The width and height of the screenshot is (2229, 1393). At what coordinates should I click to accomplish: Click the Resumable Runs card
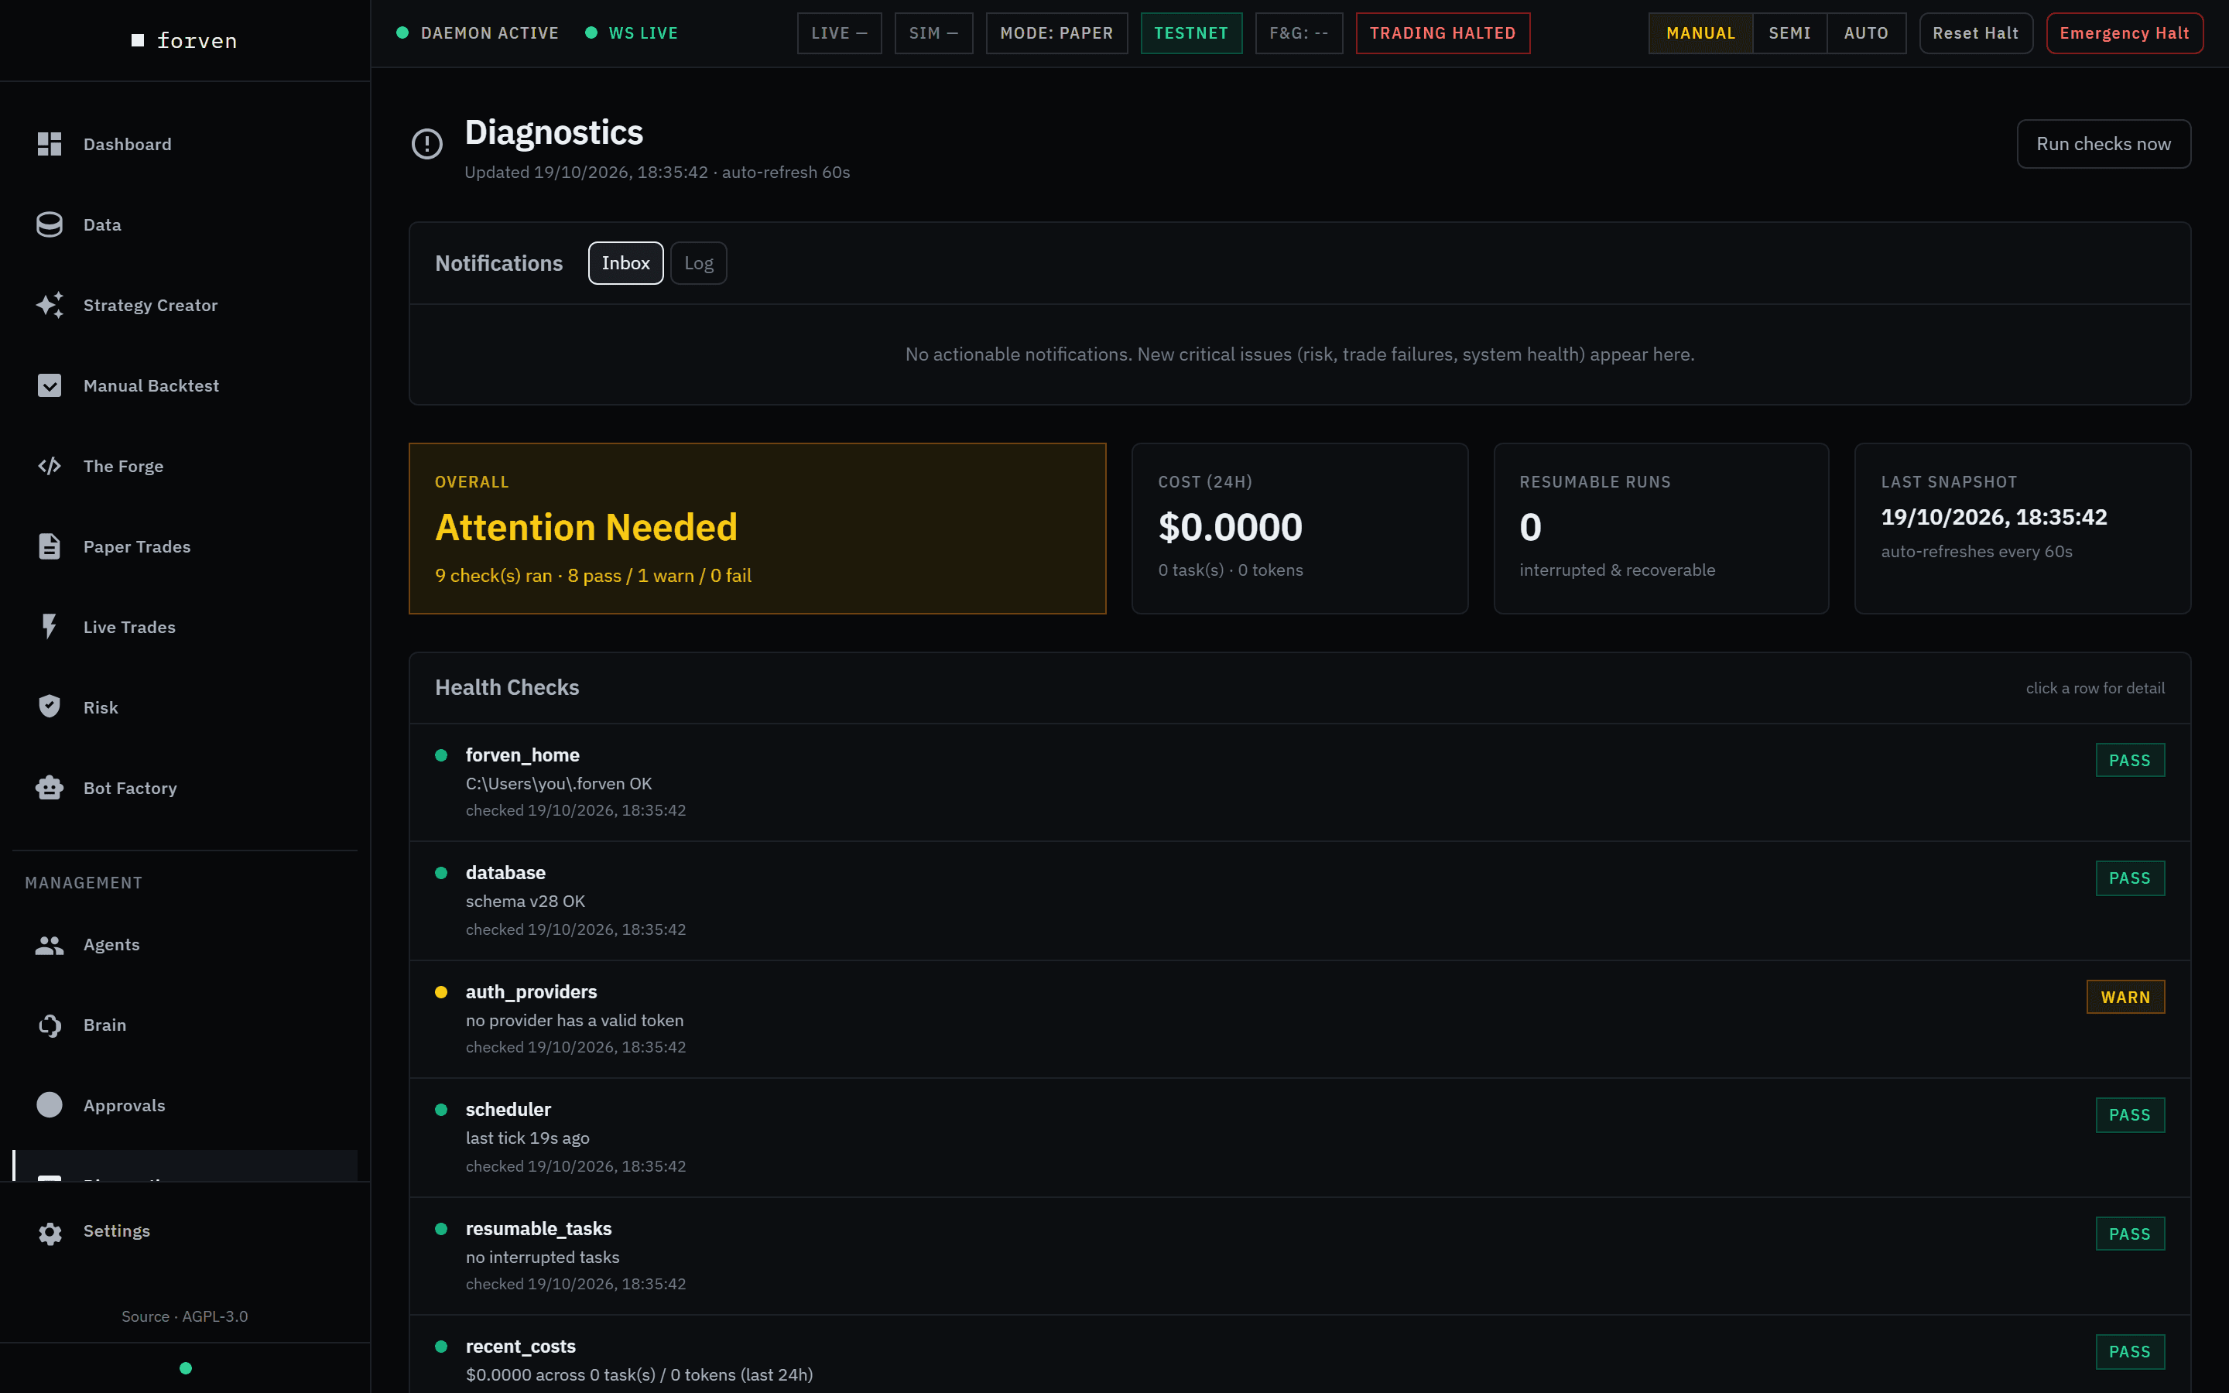coord(1661,528)
